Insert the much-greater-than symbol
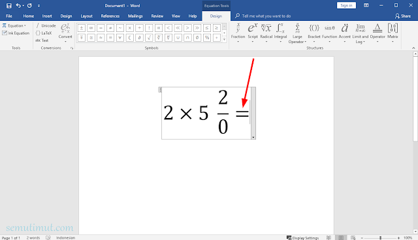This screenshot has width=418, height=240. pyautogui.click(x=197, y=27)
